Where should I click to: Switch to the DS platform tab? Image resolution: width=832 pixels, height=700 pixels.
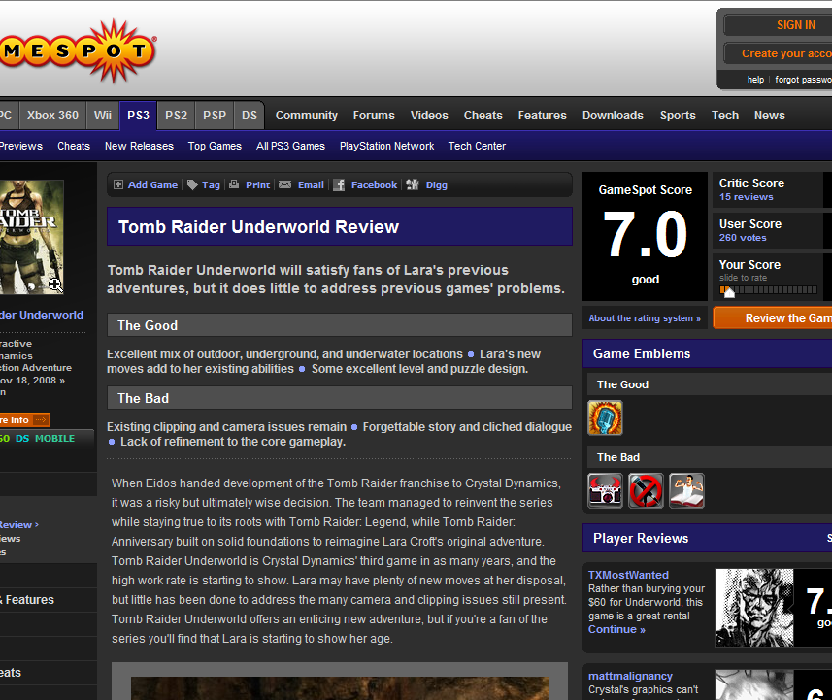(x=250, y=116)
